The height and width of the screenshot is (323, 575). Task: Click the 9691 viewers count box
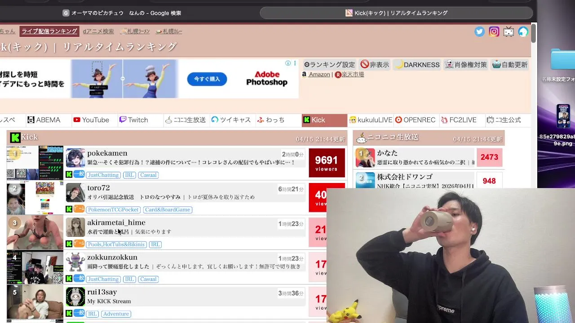tap(327, 163)
